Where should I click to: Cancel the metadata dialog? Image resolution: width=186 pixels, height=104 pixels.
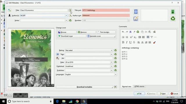click(174, 94)
